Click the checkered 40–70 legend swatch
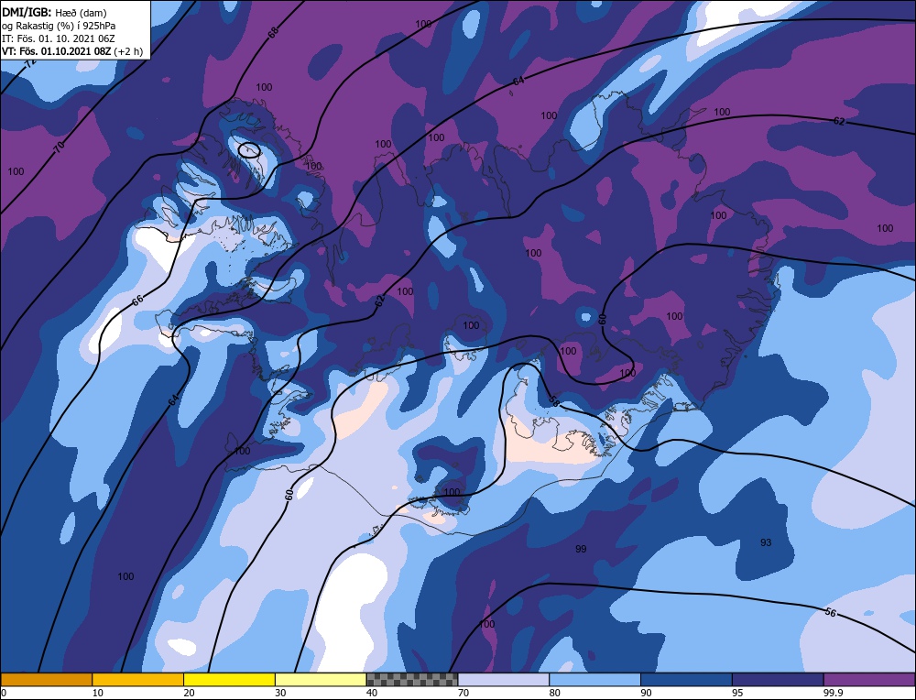 tap(412, 680)
